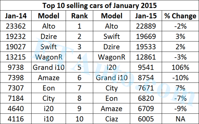Select rank number 5 cell
This screenshot has height=124, width=199.
(x=79, y=67)
